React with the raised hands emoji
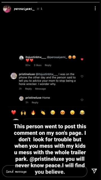The image size is (101, 180). [x=23, y=113]
